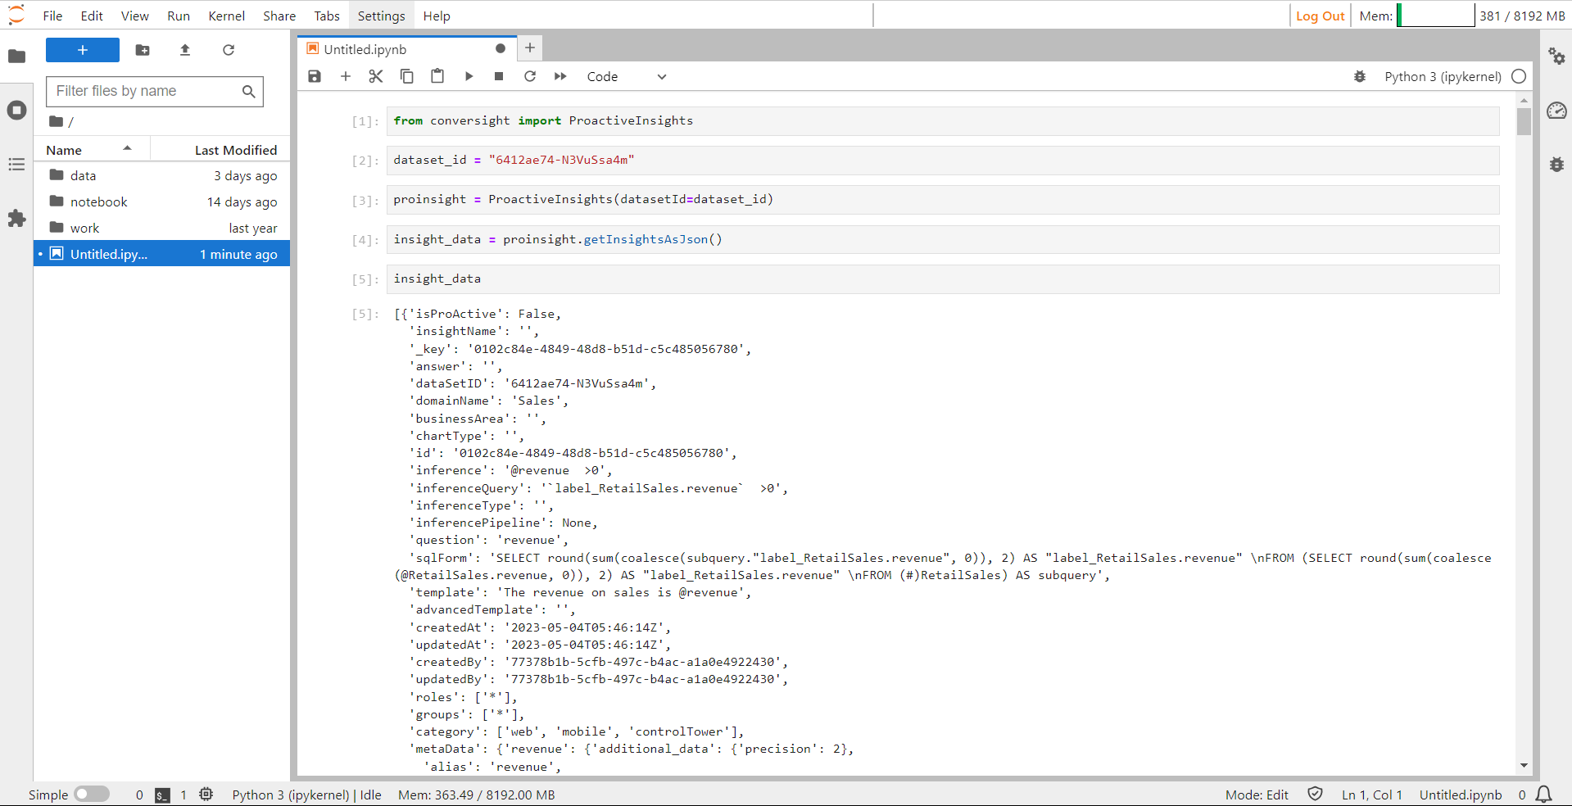Click the scrollbar down arrow
The height and width of the screenshot is (806, 1572).
point(1524,766)
